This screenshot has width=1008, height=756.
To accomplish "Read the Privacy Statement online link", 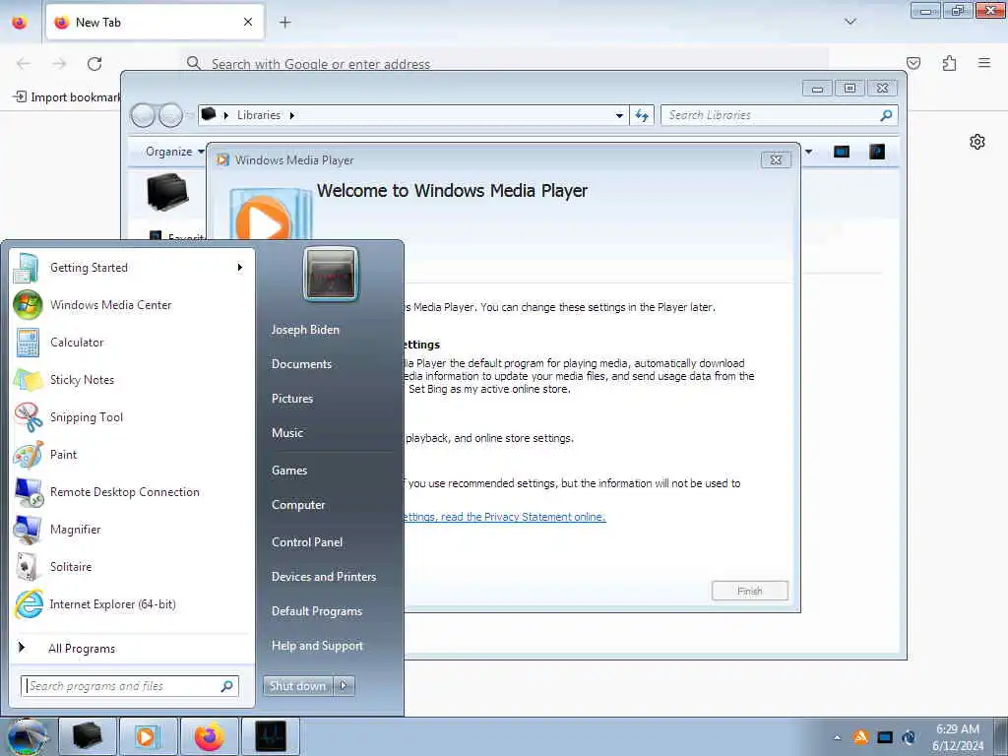I will pos(505,517).
